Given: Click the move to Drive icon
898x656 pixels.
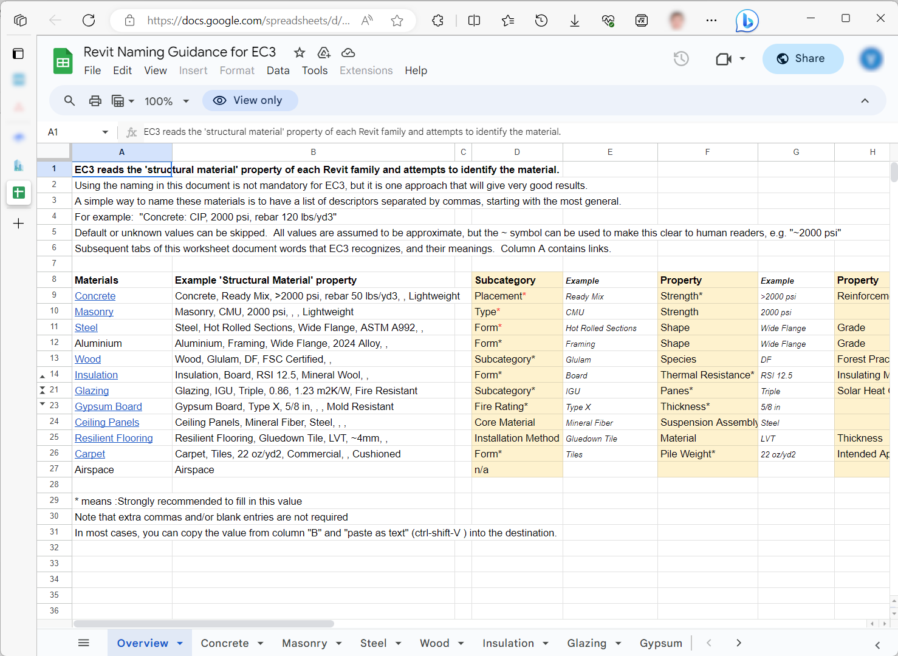Looking at the screenshot, I should 324,53.
